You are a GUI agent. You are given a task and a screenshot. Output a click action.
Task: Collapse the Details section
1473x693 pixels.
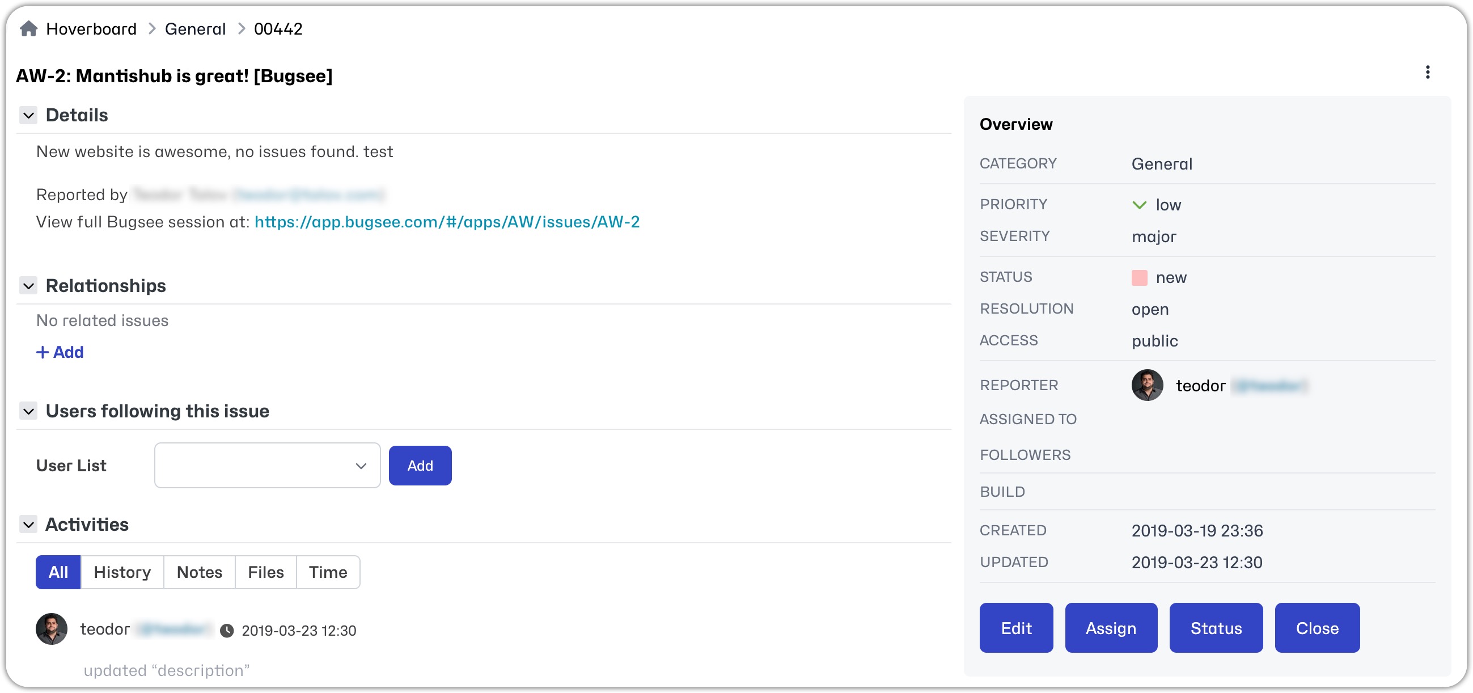coord(28,116)
